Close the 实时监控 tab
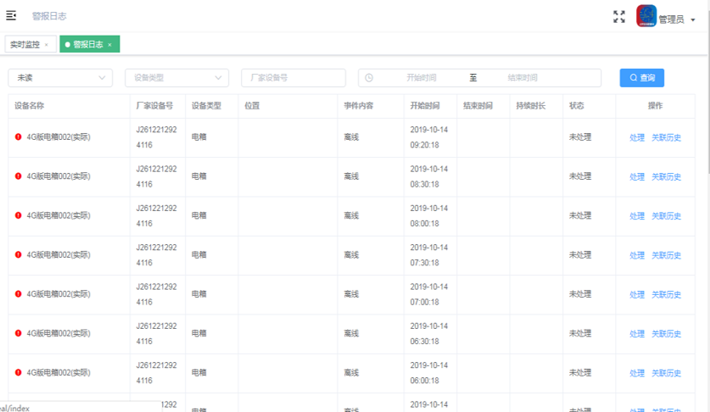Image resolution: width=710 pixels, height=412 pixels. click(46, 45)
